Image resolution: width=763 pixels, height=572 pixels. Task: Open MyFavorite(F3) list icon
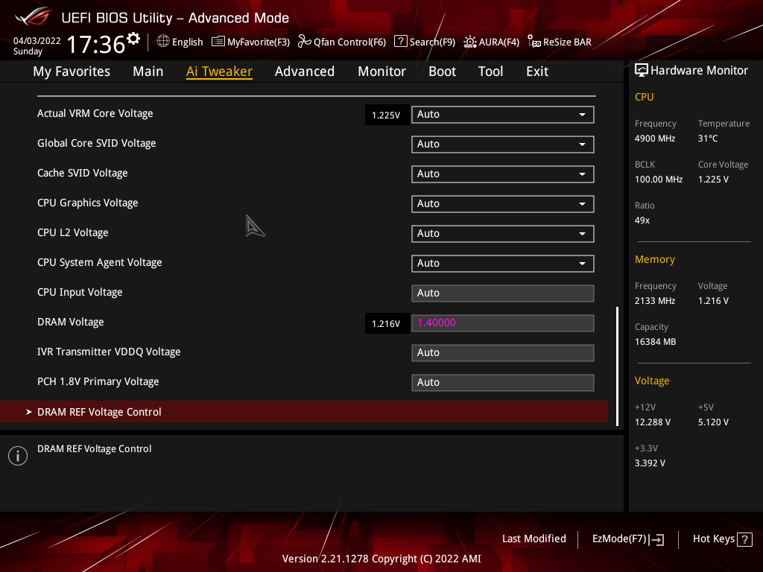pos(218,42)
